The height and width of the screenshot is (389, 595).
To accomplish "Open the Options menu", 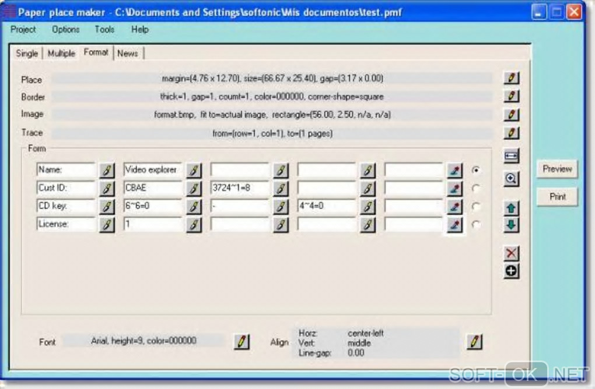I will point(66,30).
